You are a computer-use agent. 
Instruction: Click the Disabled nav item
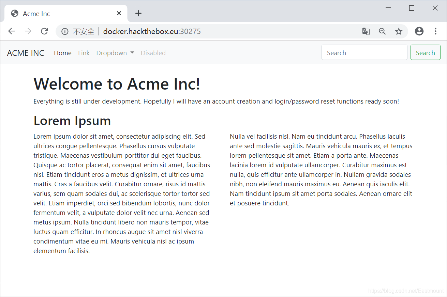pyautogui.click(x=153, y=53)
